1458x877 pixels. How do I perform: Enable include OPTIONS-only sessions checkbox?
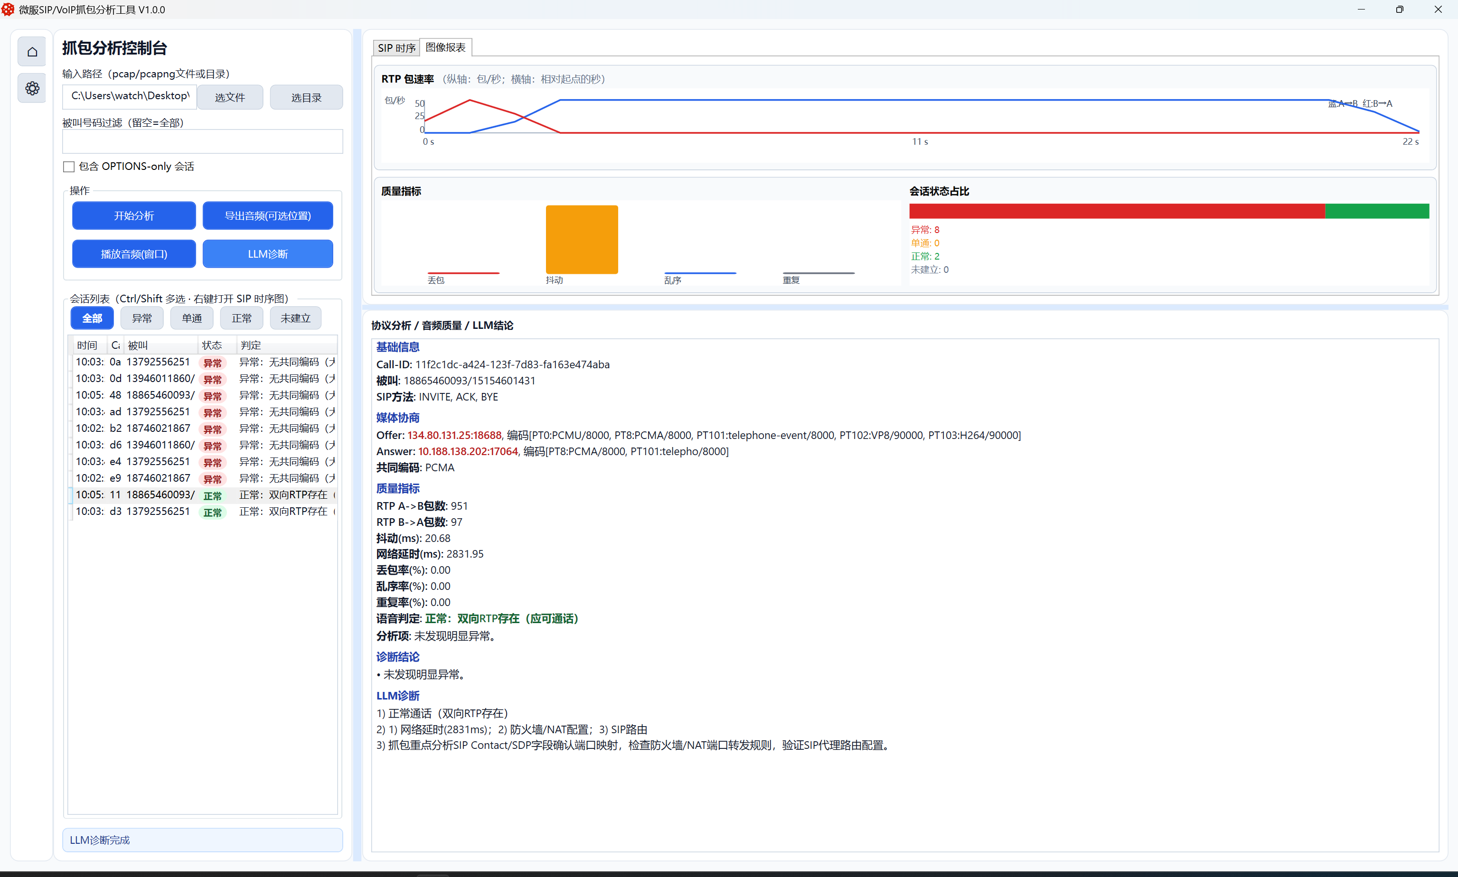point(69,167)
